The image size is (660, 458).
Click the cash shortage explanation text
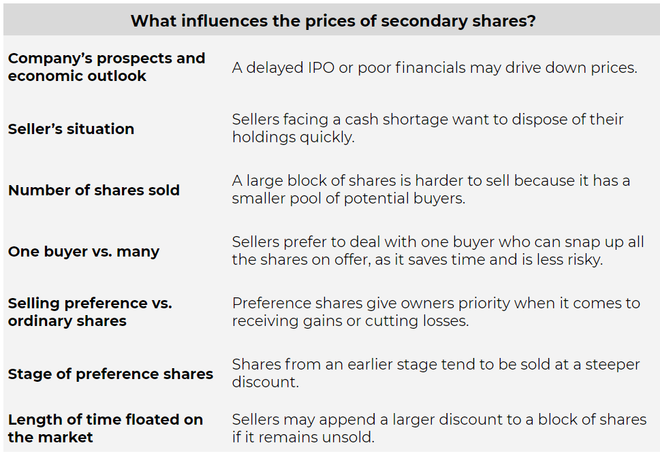(x=428, y=128)
